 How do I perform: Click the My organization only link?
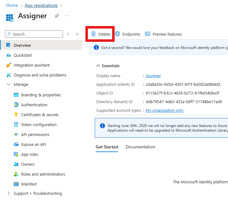(164, 110)
